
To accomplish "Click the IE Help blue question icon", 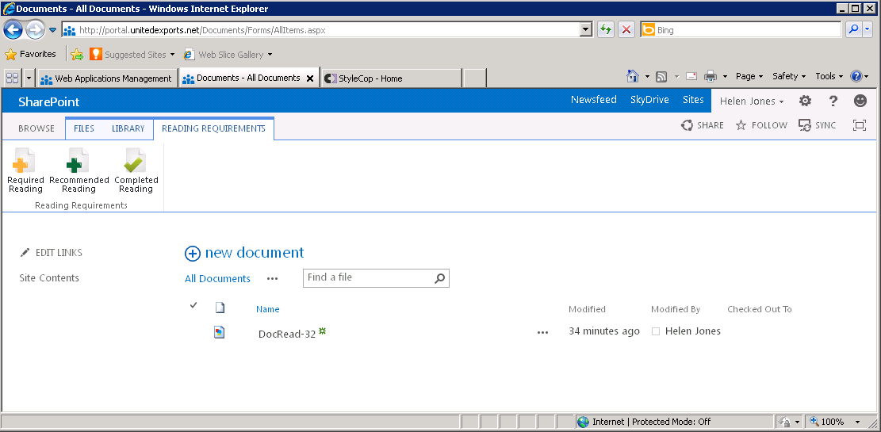I will (x=856, y=76).
